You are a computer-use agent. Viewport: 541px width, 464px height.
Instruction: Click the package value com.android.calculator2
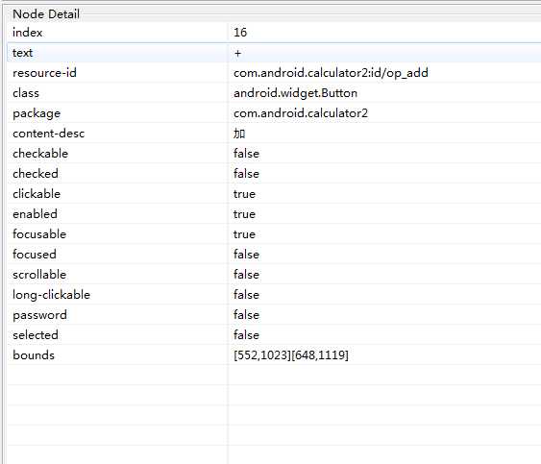pos(301,113)
